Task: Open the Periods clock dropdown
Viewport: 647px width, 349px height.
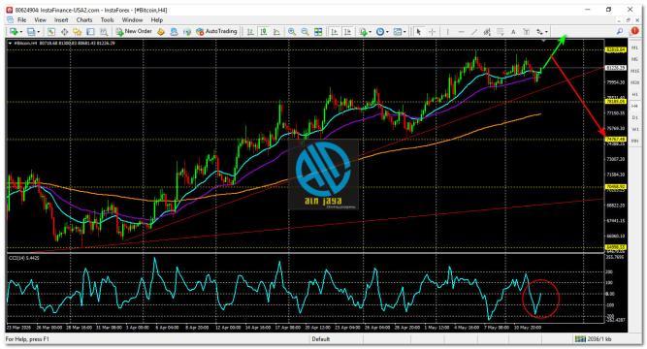Action: pyautogui.click(x=382, y=31)
